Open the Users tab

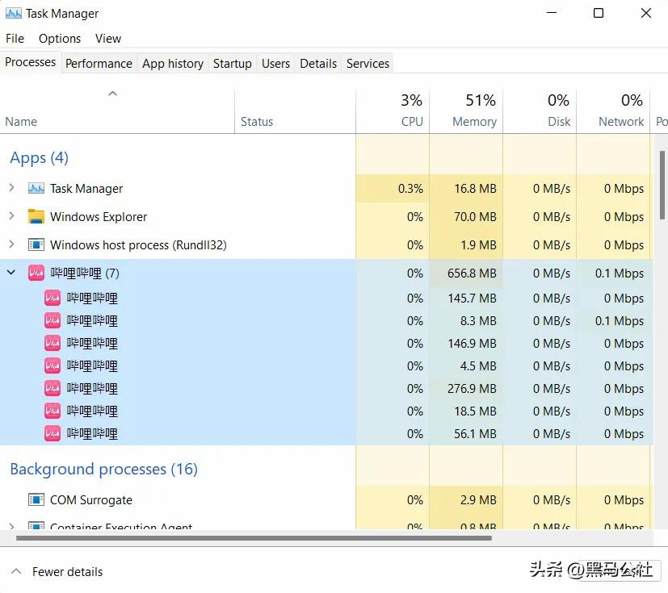pos(275,64)
